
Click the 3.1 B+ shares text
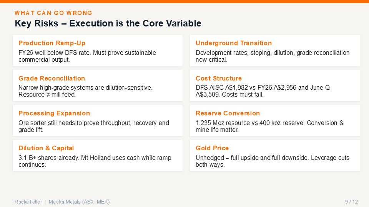[95, 161]
